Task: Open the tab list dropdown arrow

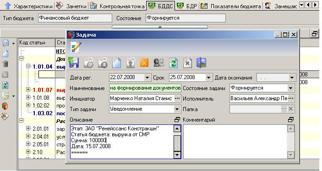Action: point(301,5)
